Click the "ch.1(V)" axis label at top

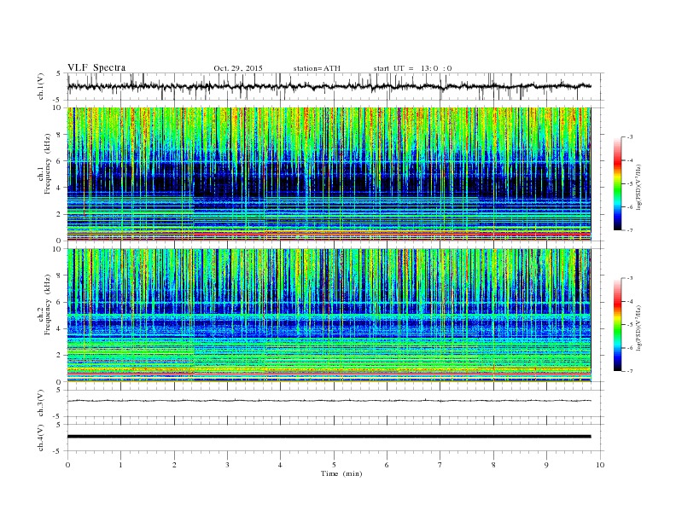click(x=41, y=86)
